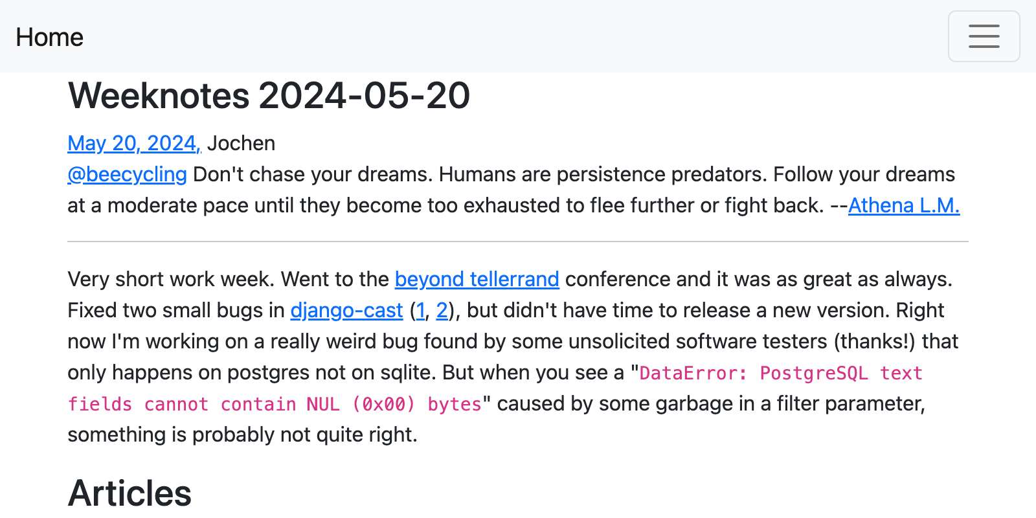
Task: Click the Articles section heading
Action: point(129,493)
